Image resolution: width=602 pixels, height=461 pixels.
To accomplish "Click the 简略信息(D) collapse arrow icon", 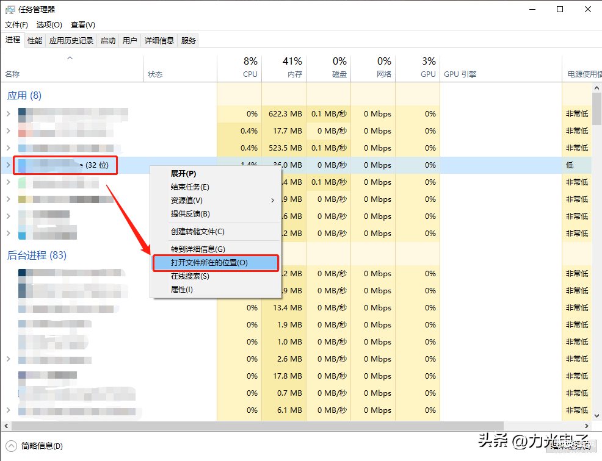I will 12,446.
